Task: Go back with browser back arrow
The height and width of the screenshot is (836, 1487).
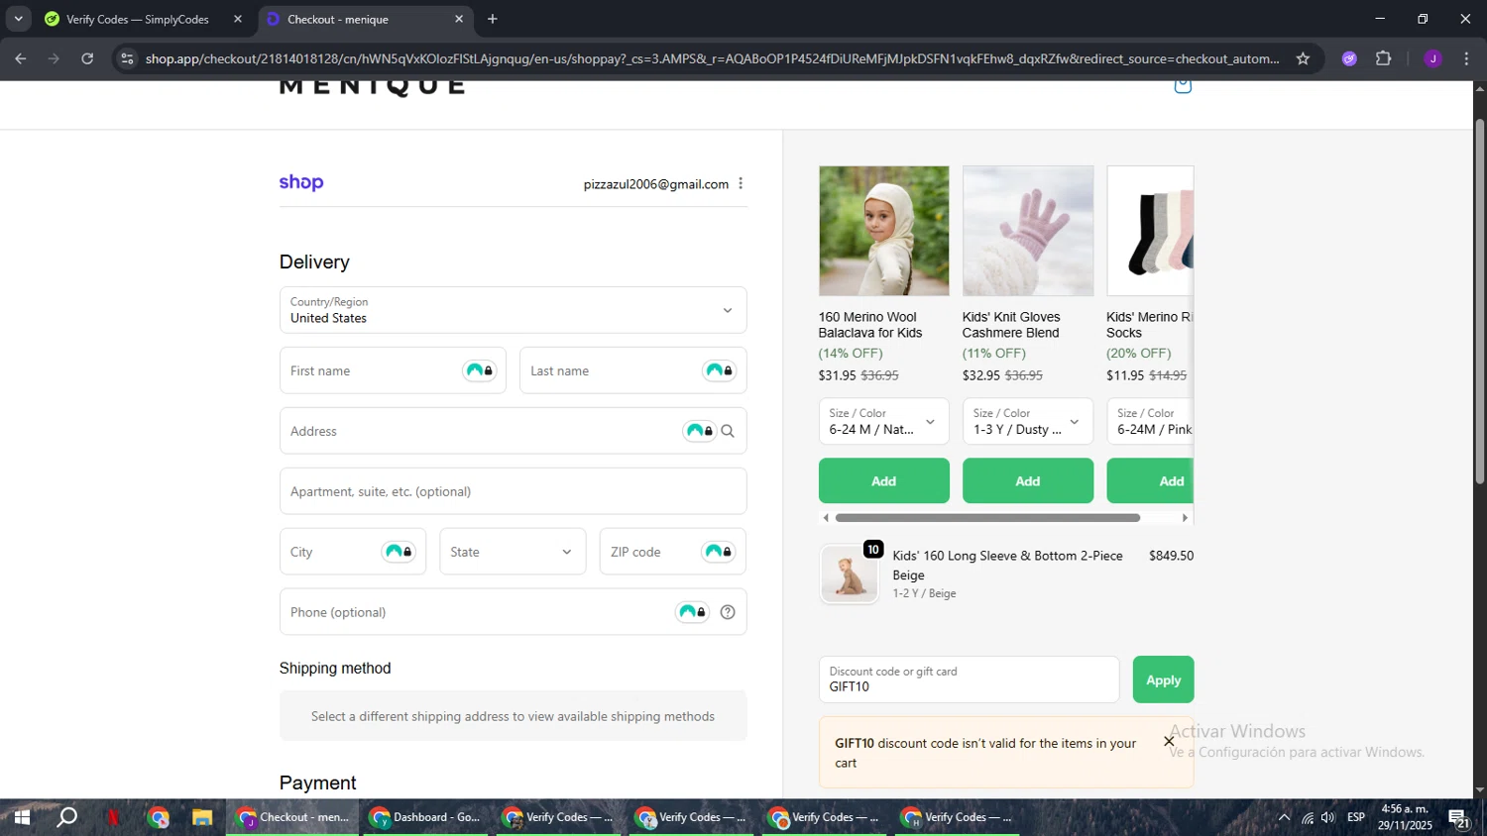Action: [x=21, y=58]
